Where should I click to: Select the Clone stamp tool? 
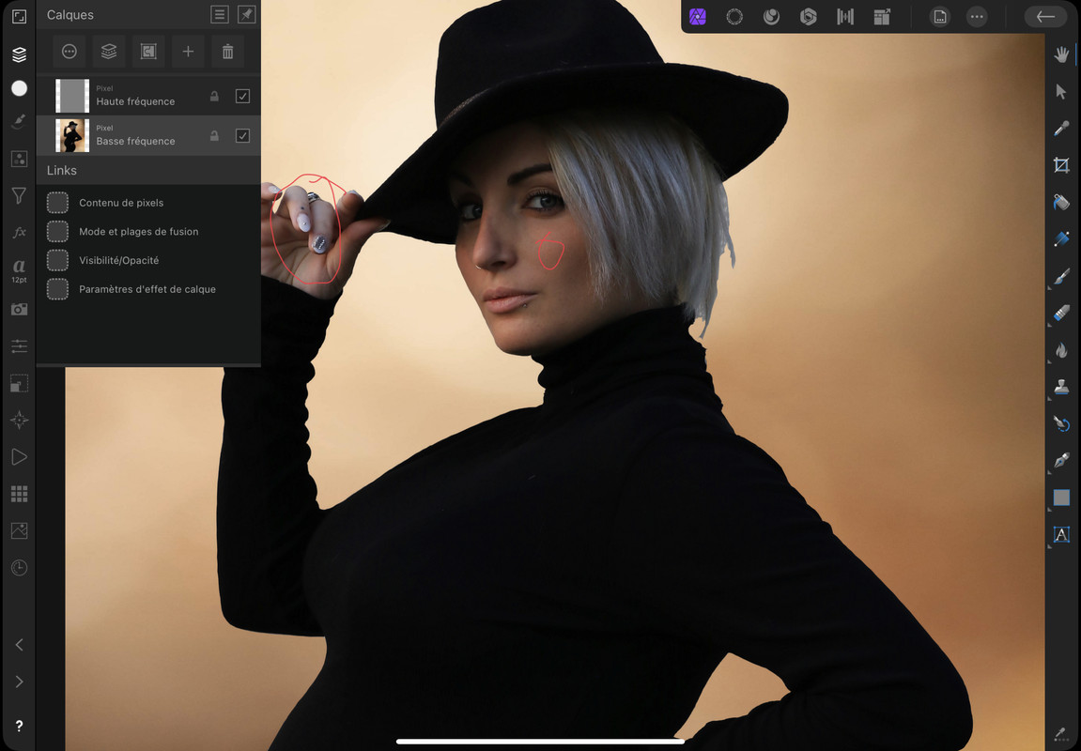1061,387
